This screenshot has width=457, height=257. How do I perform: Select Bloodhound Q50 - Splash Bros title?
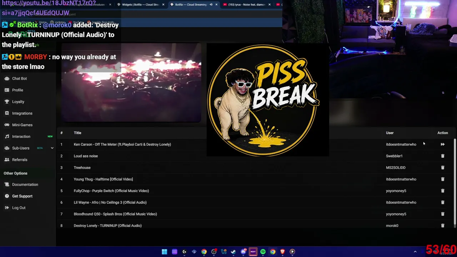click(x=115, y=214)
